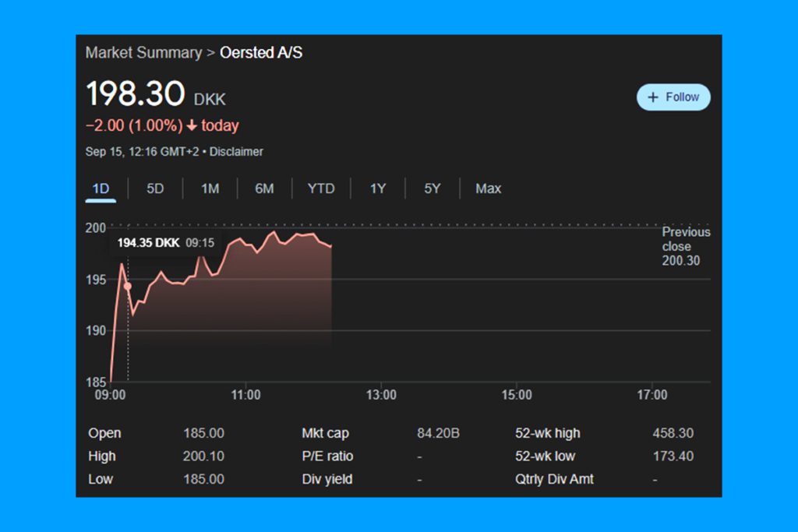This screenshot has width=798, height=532.
Task: Click the highlighted price point on the chart line
Action: [127, 287]
